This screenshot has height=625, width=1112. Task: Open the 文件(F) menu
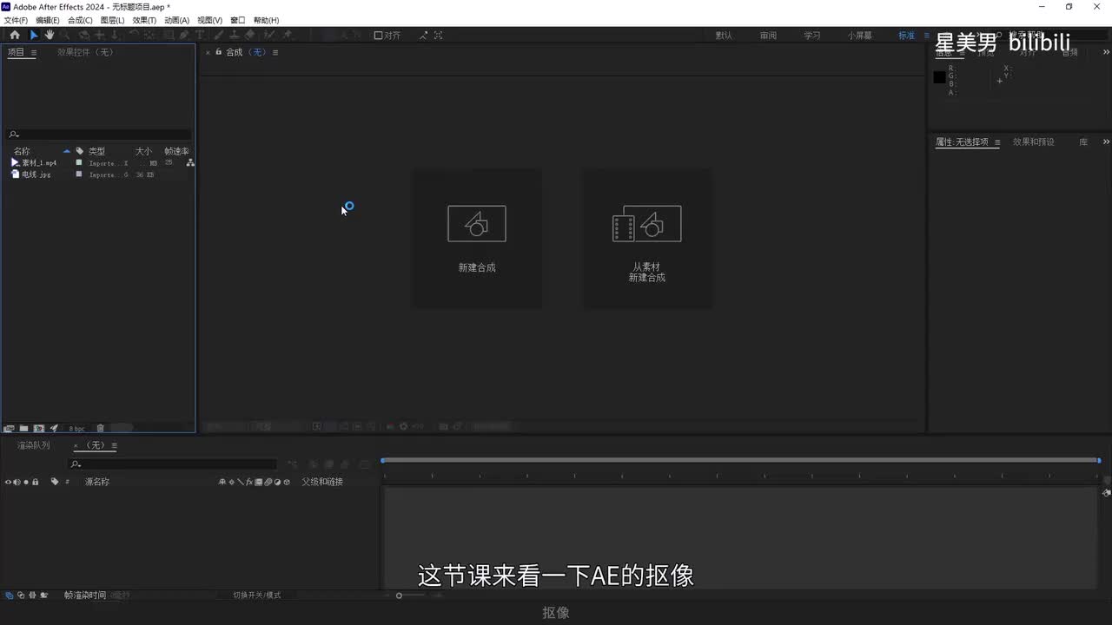(x=16, y=20)
